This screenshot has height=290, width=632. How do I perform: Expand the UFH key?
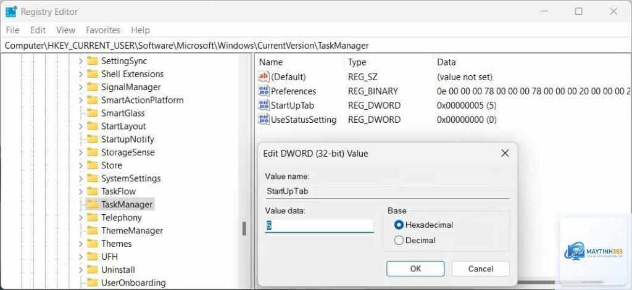81,257
